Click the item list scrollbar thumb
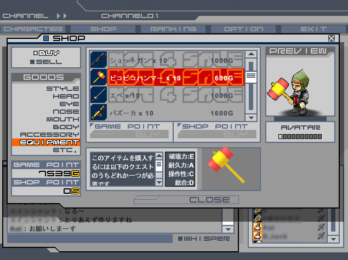The height and width of the screenshot is (260, 348). pyautogui.click(x=251, y=77)
